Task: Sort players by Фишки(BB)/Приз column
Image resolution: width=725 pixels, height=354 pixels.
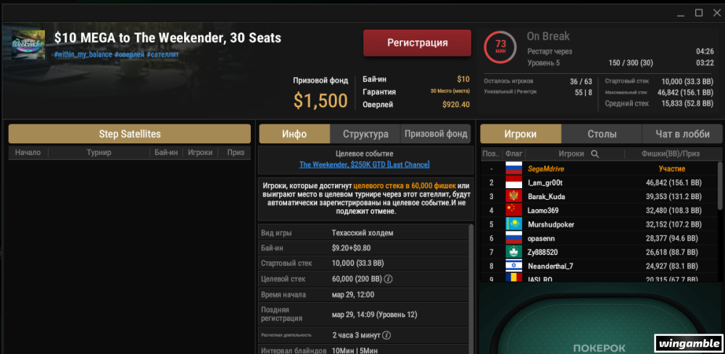Action: click(x=671, y=153)
